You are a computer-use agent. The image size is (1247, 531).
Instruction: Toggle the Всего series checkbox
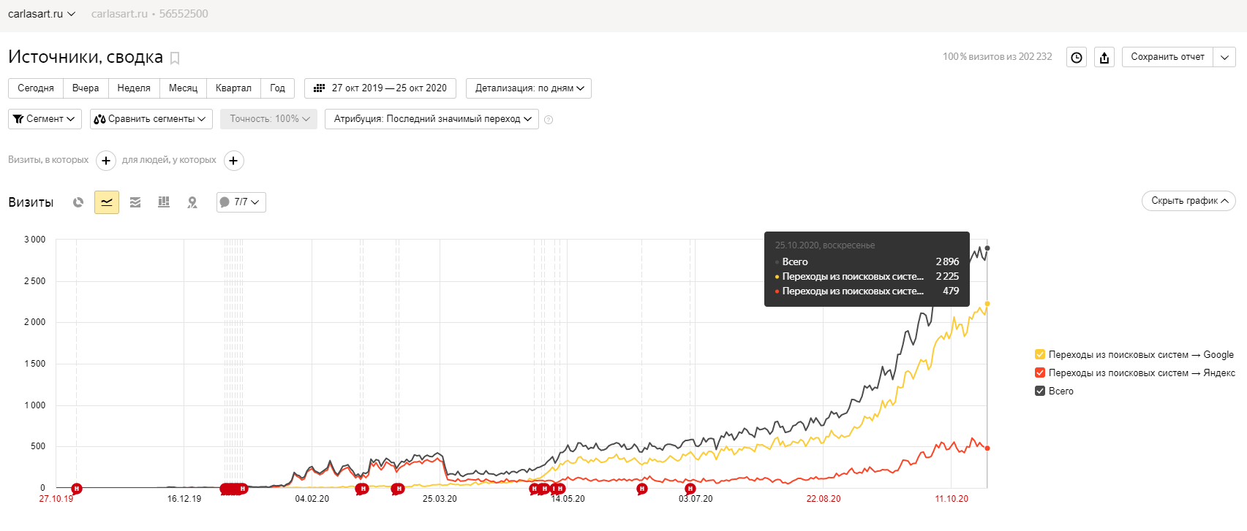tap(1040, 391)
